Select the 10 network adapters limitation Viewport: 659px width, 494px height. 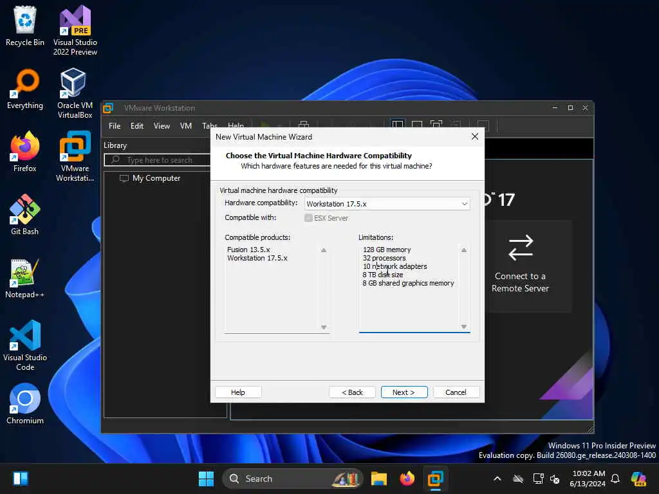click(394, 266)
